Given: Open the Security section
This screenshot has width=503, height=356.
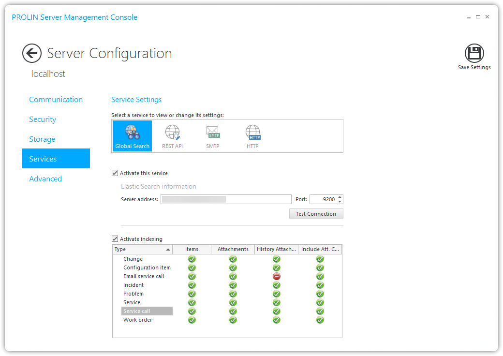Looking at the screenshot, I should (x=43, y=119).
